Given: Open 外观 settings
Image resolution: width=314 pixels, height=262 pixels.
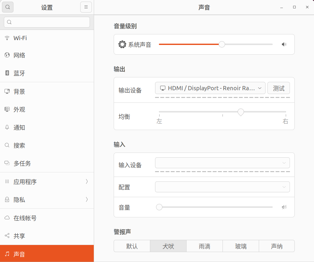Looking at the screenshot, I should [x=47, y=109].
